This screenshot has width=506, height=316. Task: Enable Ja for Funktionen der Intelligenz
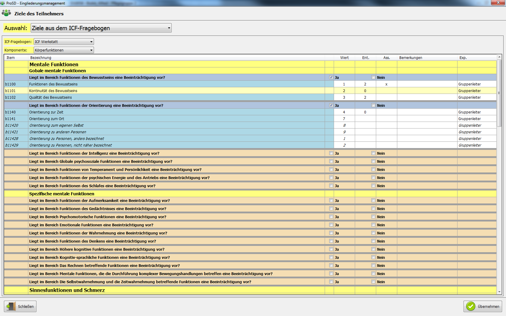(331, 153)
